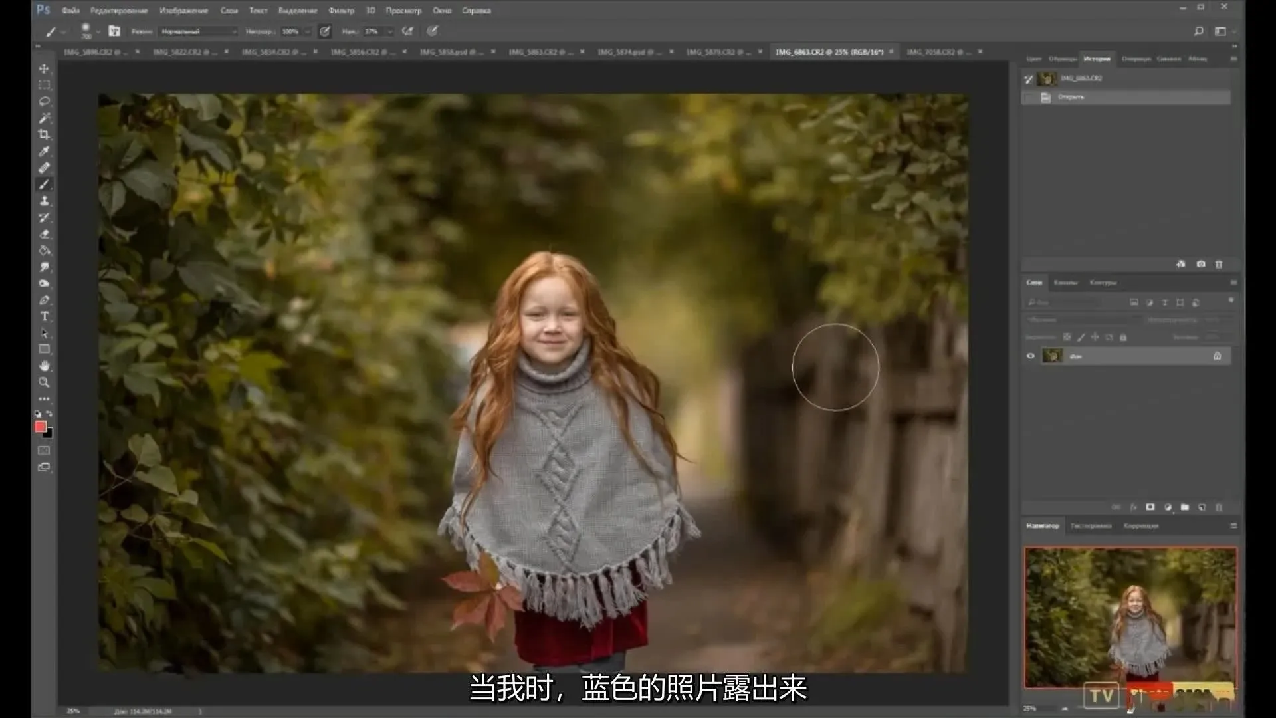
Task: Choose the Hand tool
Action: tap(44, 366)
